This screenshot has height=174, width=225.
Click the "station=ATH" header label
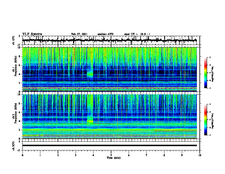coord(105,34)
